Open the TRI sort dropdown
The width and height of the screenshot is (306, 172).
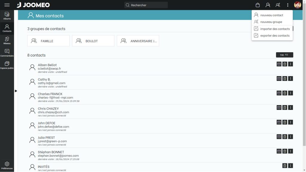tap(284, 55)
